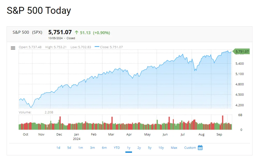Switch chart to 5y range
Image resolution: width=265 pixels, height=166 pixels.
pos(150,148)
